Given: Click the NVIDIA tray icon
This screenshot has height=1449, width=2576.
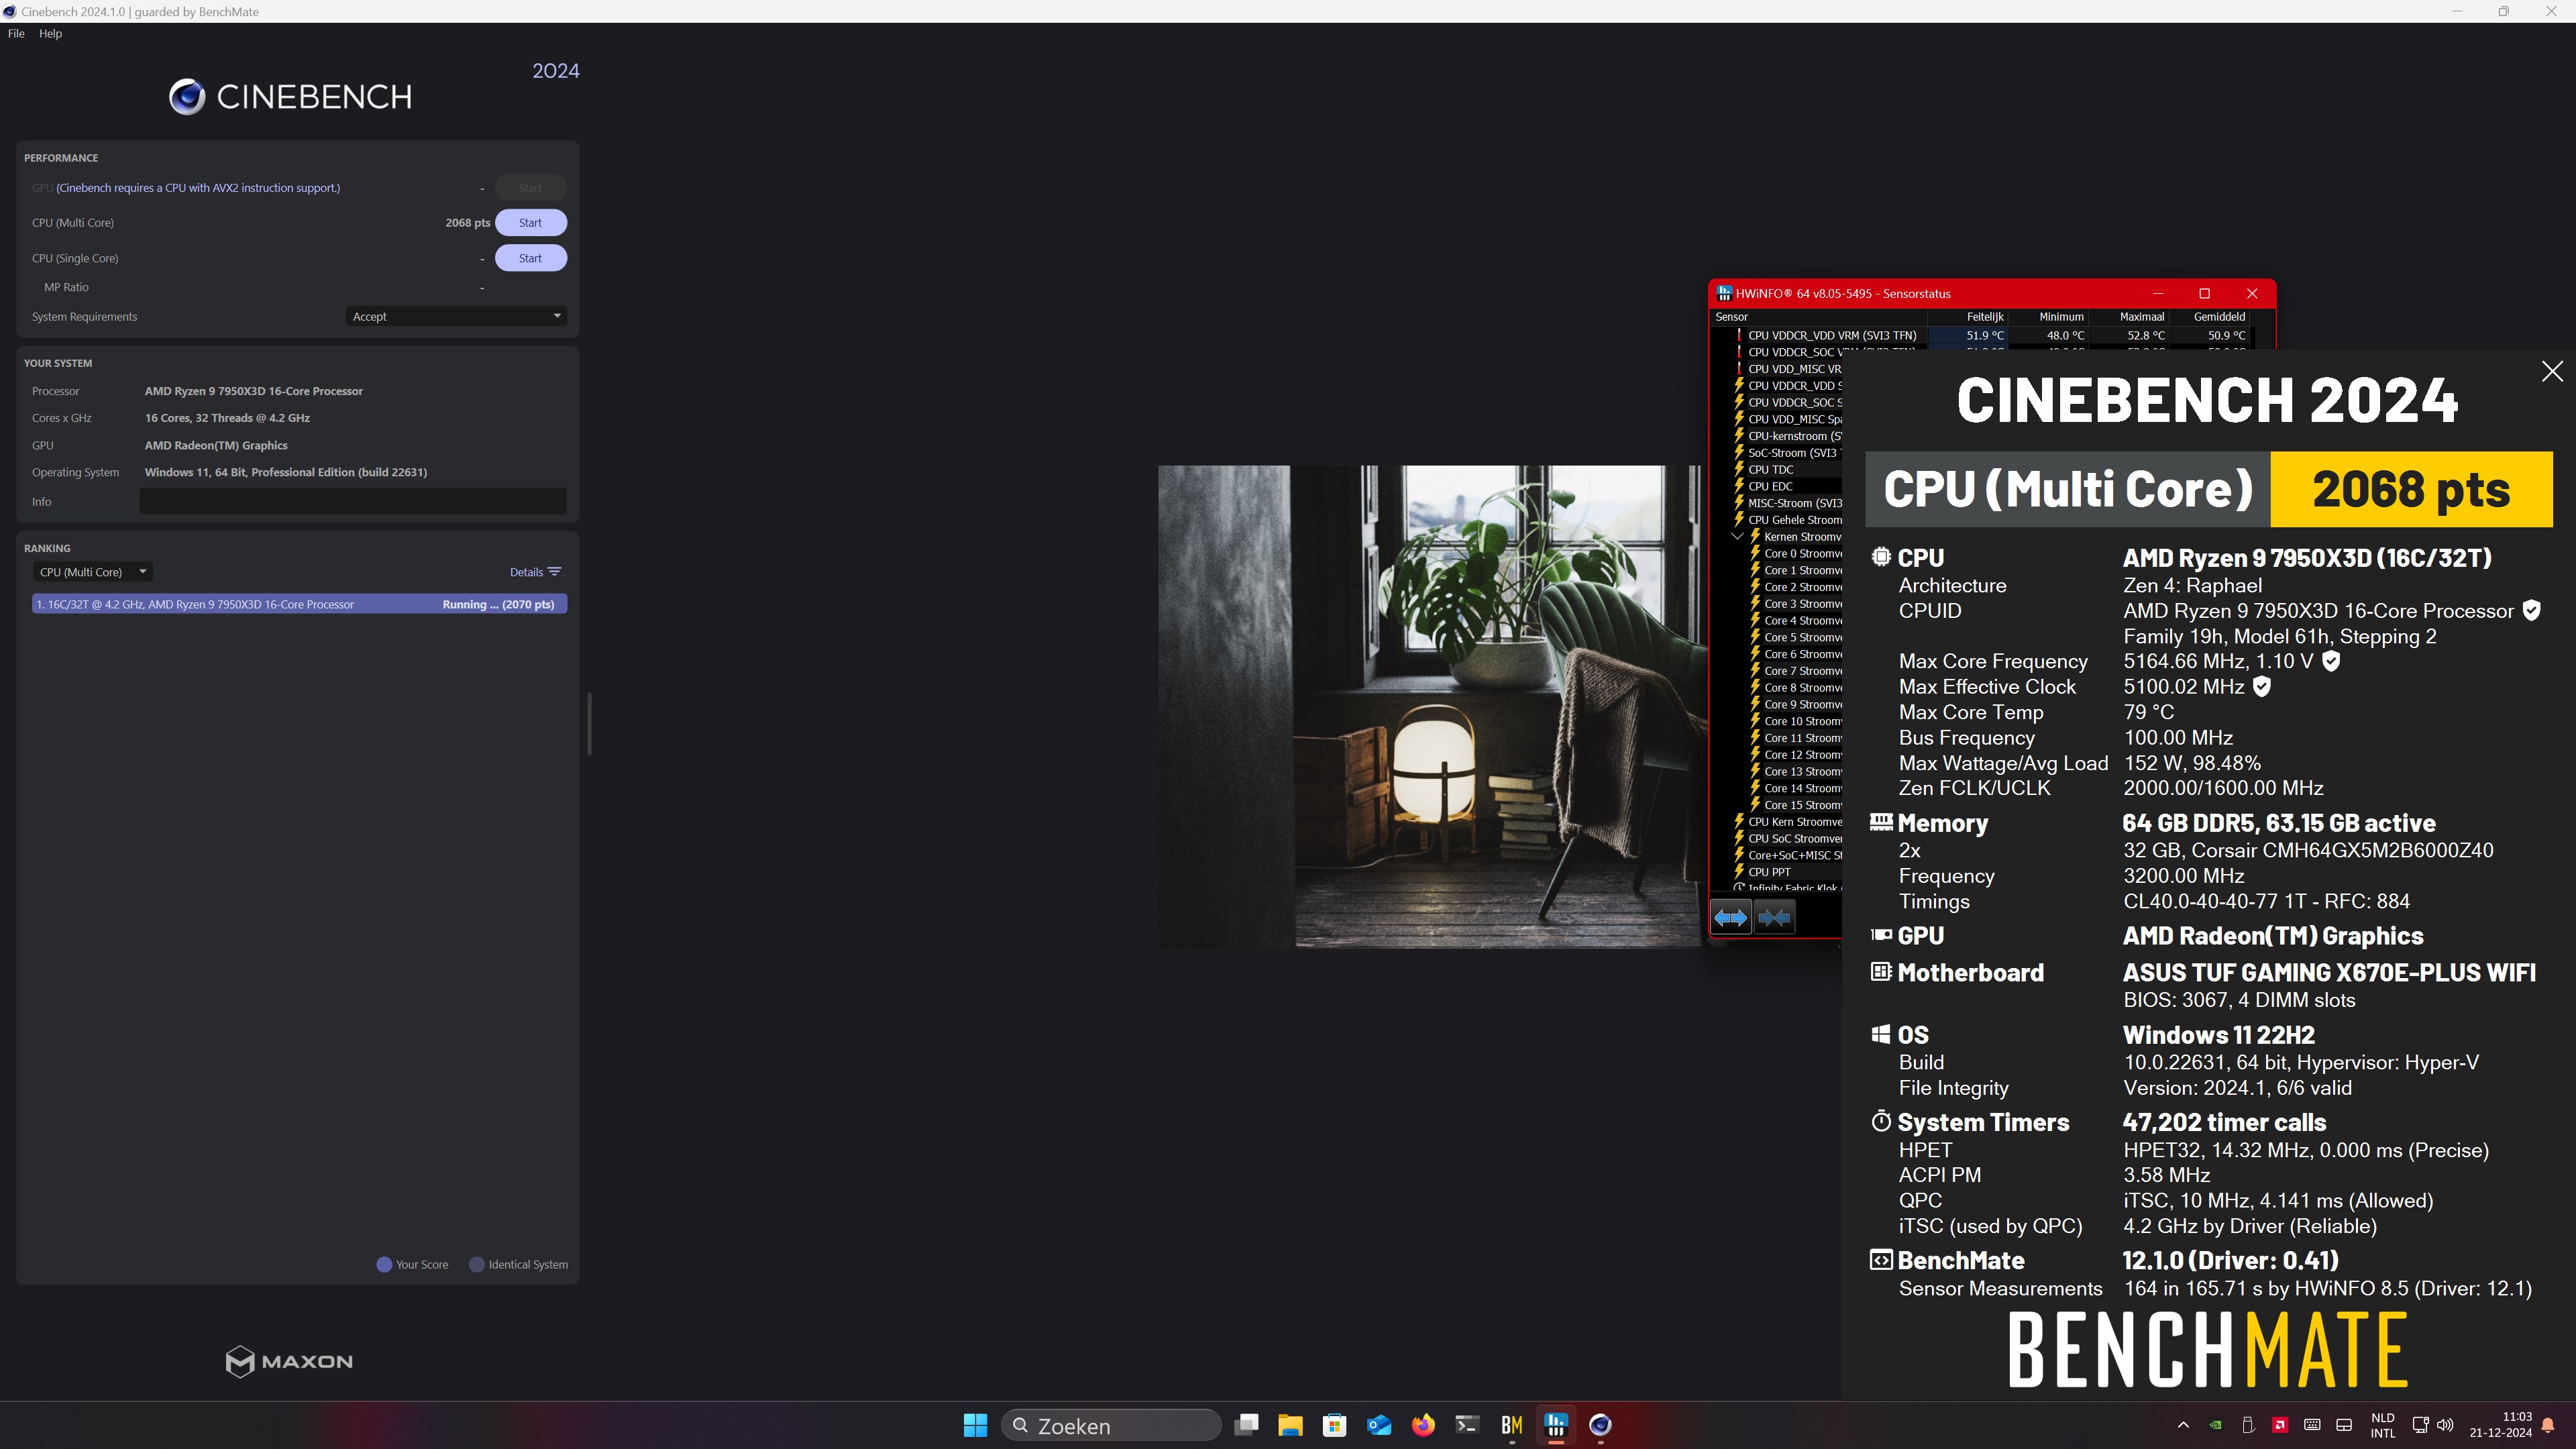Looking at the screenshot, I should tap(2215, 1425).
